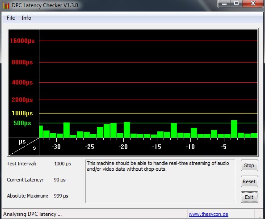Click the status message text box

160,181
